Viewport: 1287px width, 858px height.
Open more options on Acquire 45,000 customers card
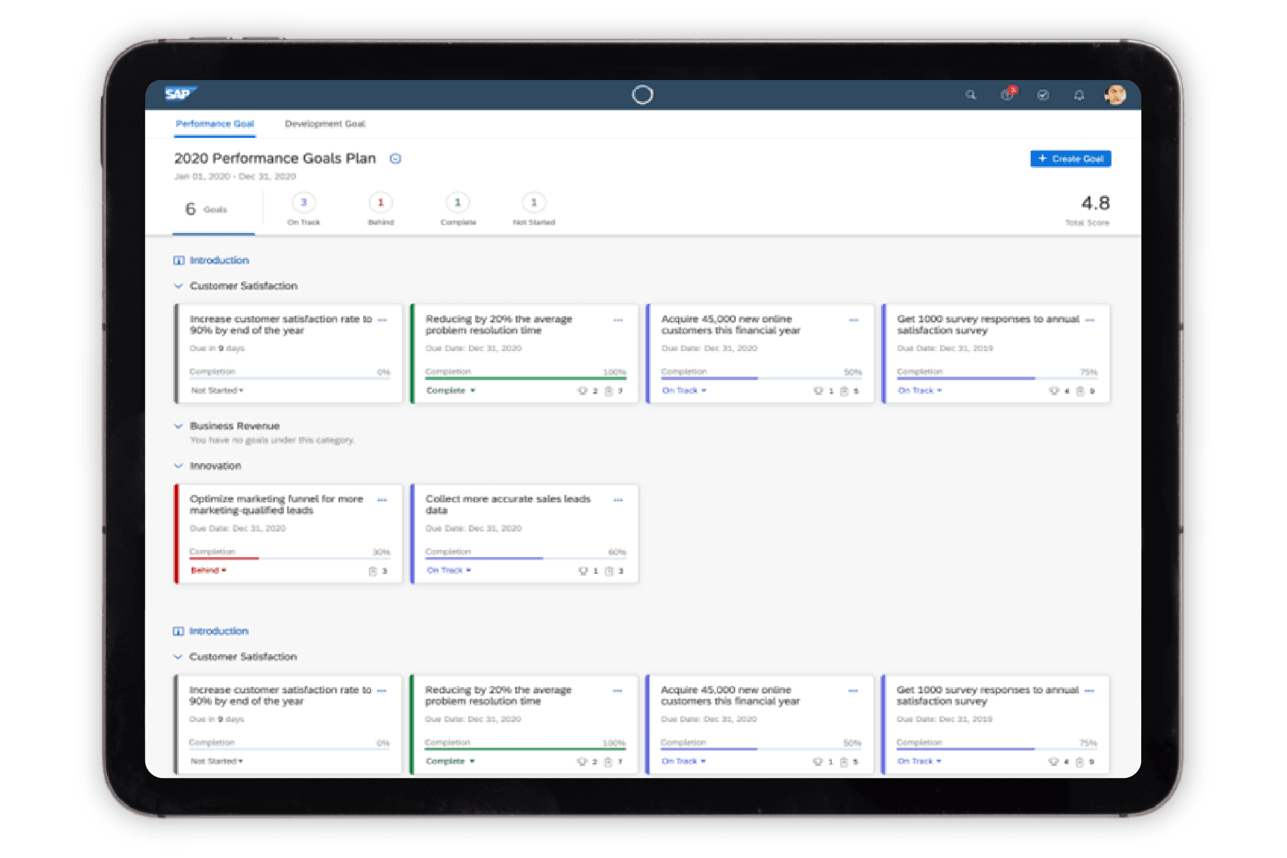click(854, 320)
